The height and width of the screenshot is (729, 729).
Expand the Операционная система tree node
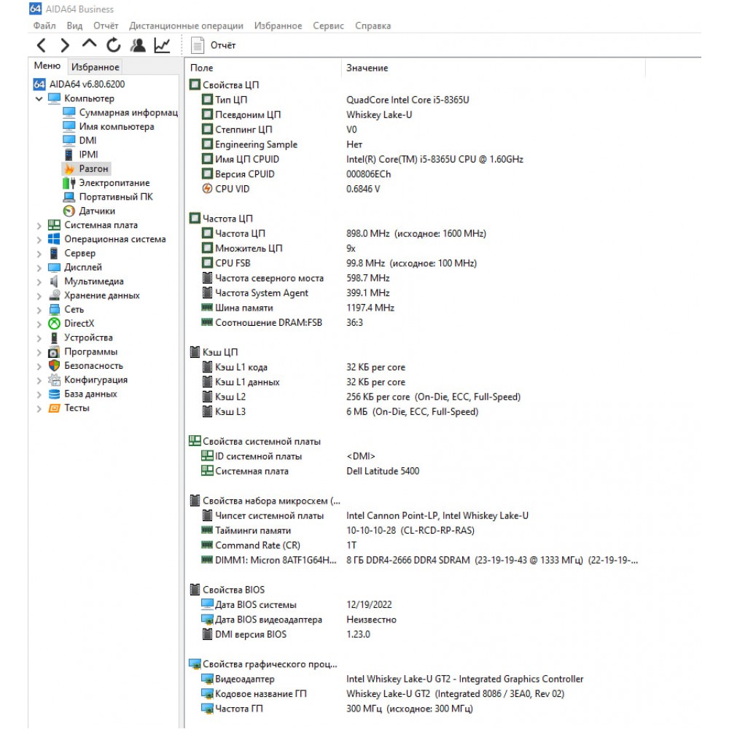[39, 239]
